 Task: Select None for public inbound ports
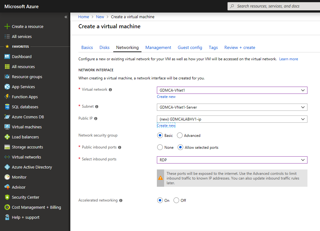pyautogui.click(x=160, y=147)
